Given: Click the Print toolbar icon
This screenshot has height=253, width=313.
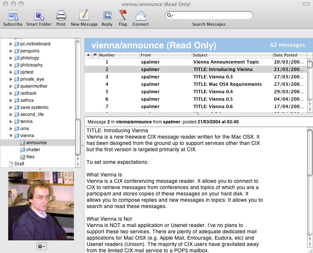Looking at the screenshot, I should (61, 16).
